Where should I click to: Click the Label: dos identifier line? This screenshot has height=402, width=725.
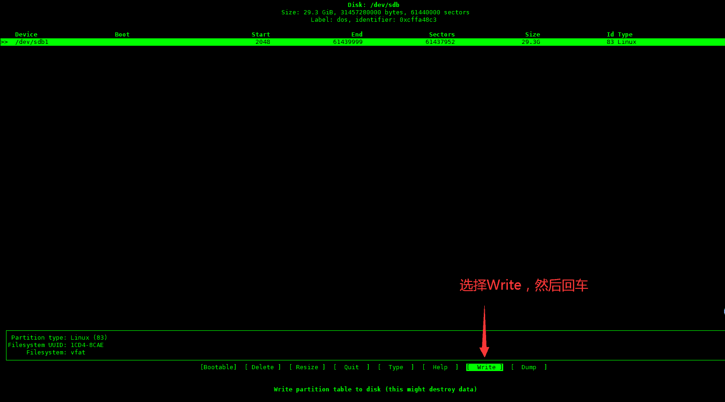click(374, 20)
